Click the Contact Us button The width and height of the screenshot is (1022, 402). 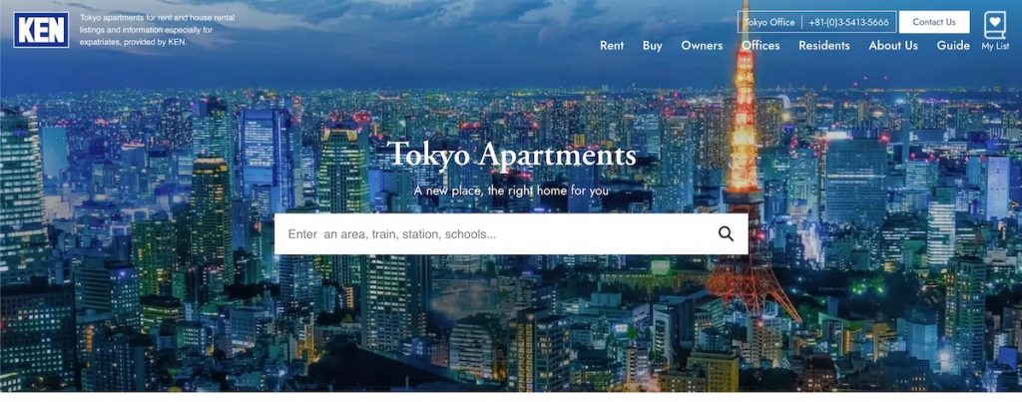(934, 22)
